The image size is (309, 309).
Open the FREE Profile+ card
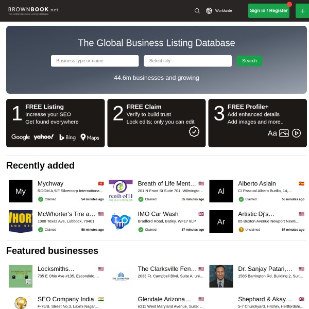coord(257,123)
